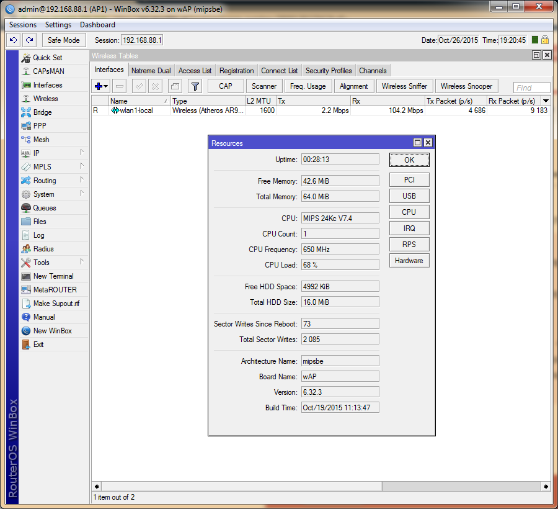Screen dimensions: 558x509
Task: Click the Undo arrow icon
Action: [x=14, y=40]
